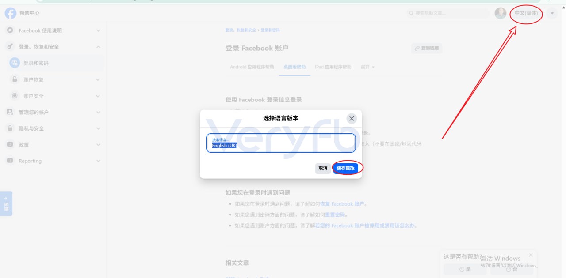Collapse the 登录、恢复和安全 section chevron
This screenshot has width=566, height=278.
click(98, 46)
